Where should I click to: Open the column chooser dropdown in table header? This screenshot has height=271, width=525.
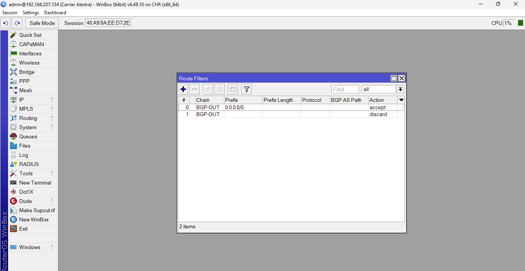point(401,100)
